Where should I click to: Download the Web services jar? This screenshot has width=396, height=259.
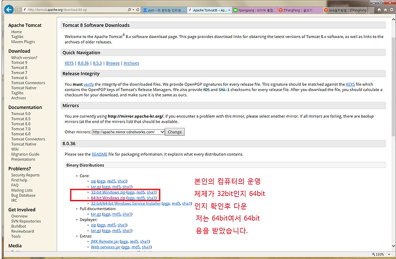click(106, 247)
